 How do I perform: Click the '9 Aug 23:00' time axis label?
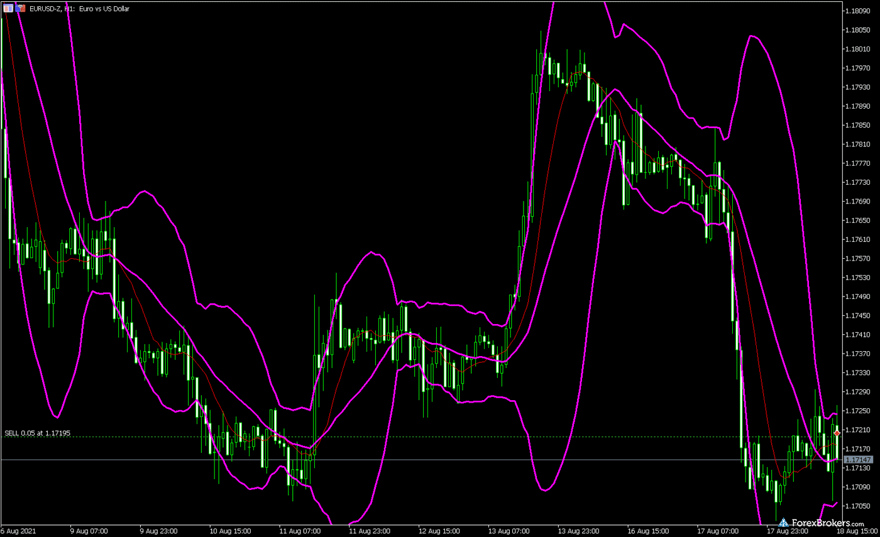pyautogui.click(x=158, y=531)
